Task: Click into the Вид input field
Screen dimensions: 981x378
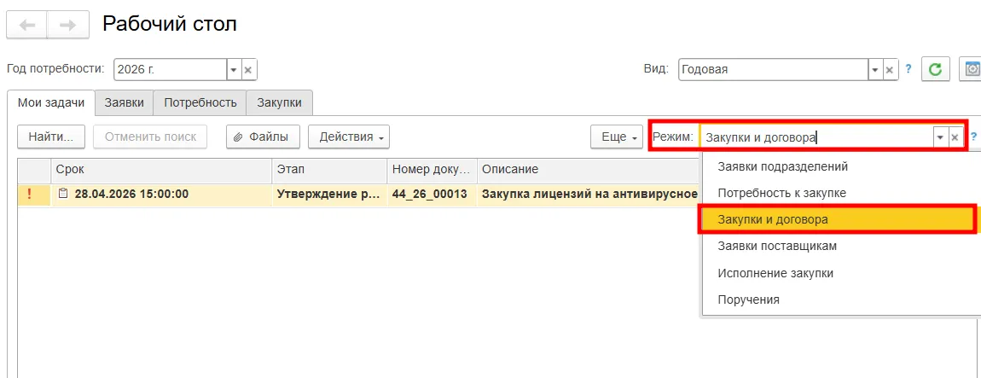Action: 773,70
